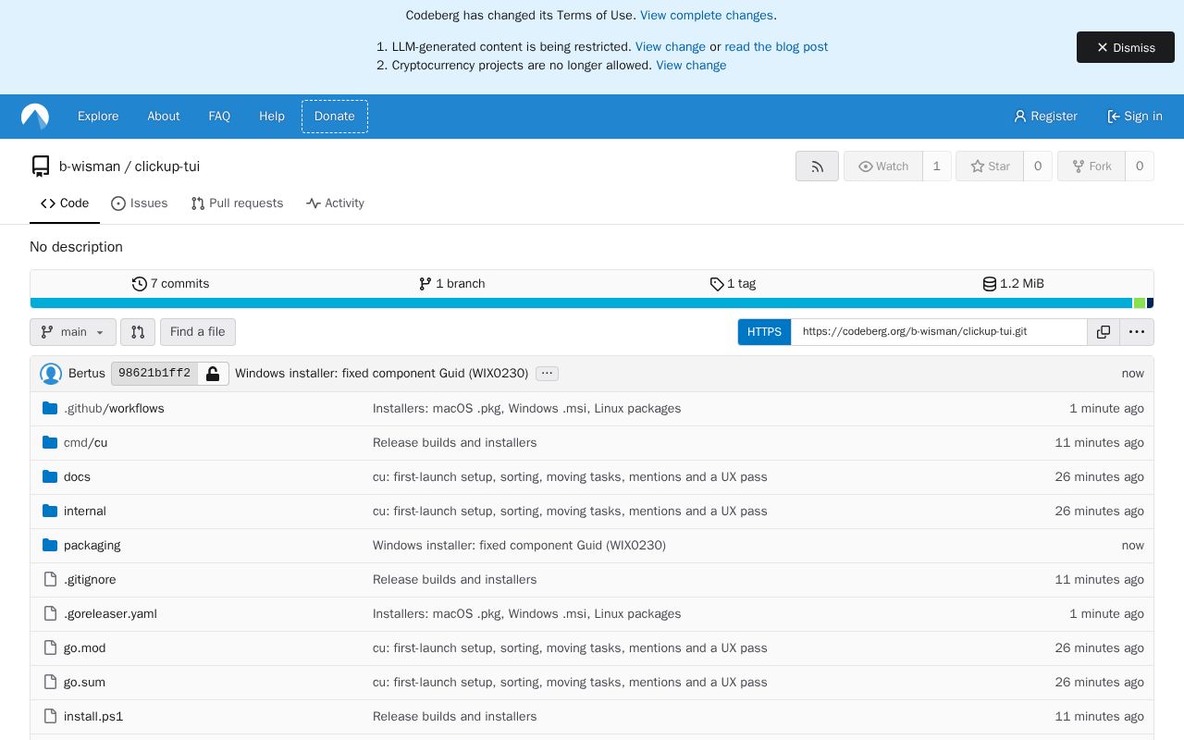View the forks count 0
The width and height of the screenshot is (1184, 740).
click(x=1140, y=166)
